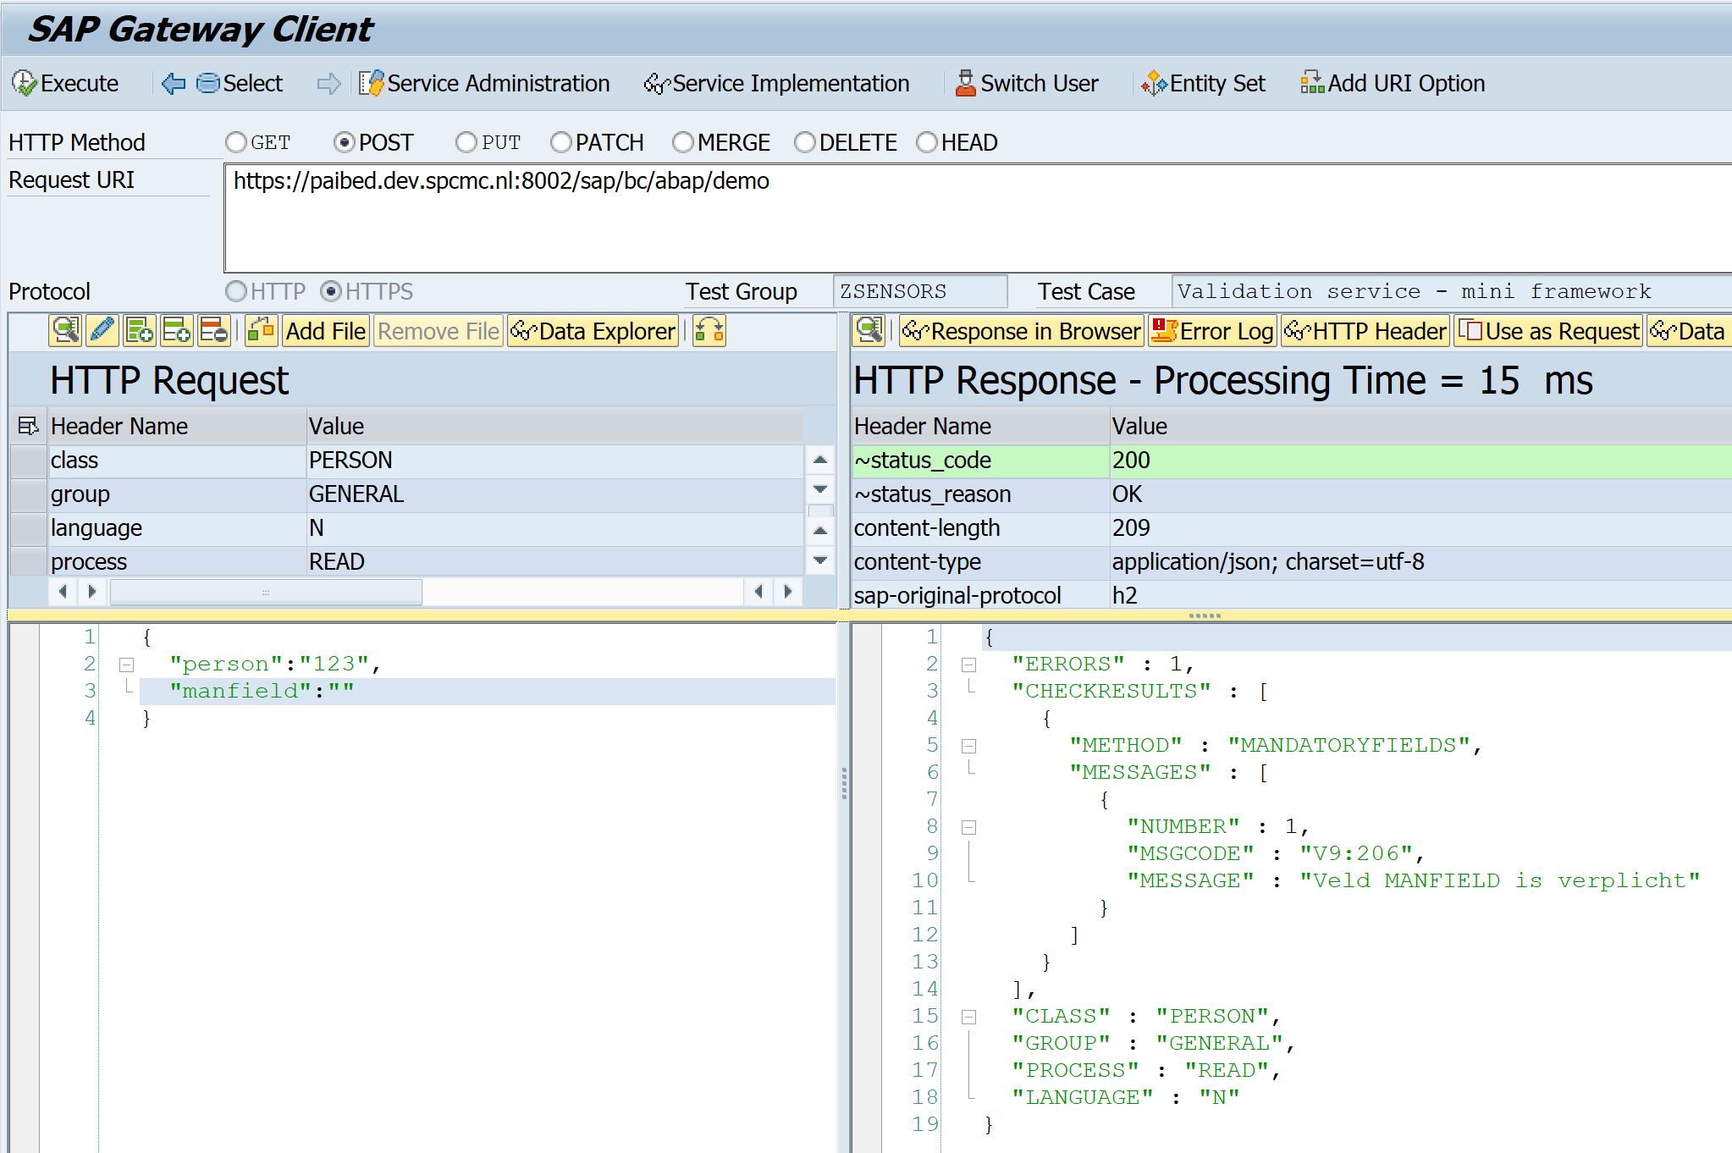Click the Switch User icon
Image resolution: width=1732 pixels, height=1153 pixels.
pyautogui.click(x=965, y=83)
